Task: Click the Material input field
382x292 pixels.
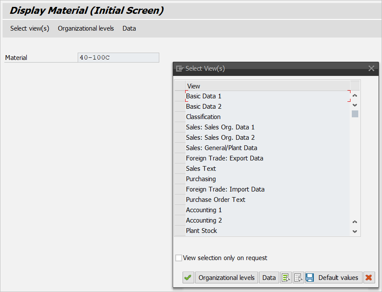Action: 118,58
